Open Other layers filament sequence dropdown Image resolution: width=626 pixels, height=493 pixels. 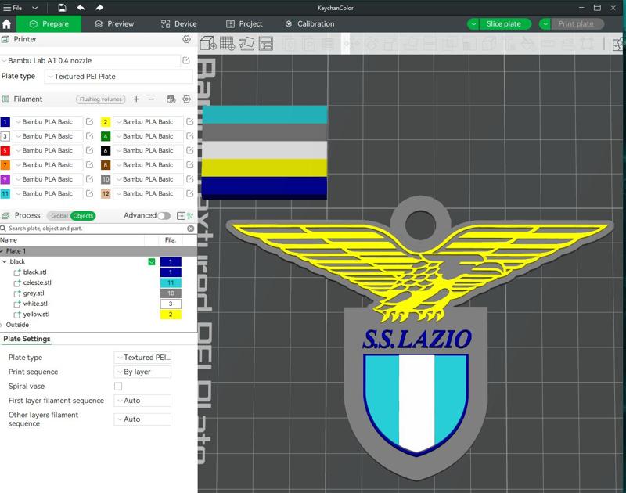142,419
